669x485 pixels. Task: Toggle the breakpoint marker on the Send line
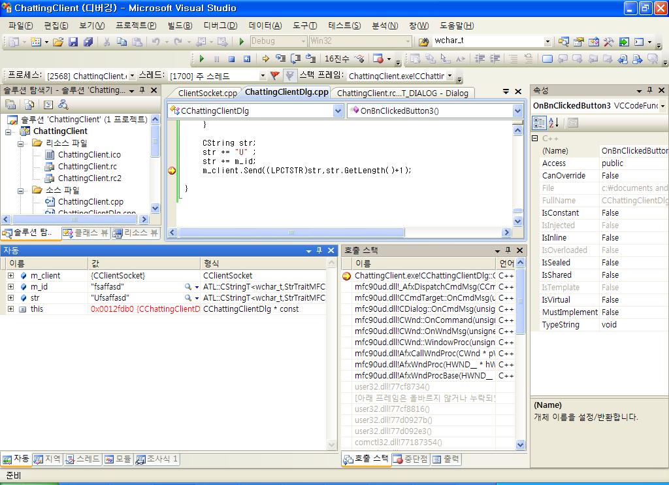coord(172,171)
